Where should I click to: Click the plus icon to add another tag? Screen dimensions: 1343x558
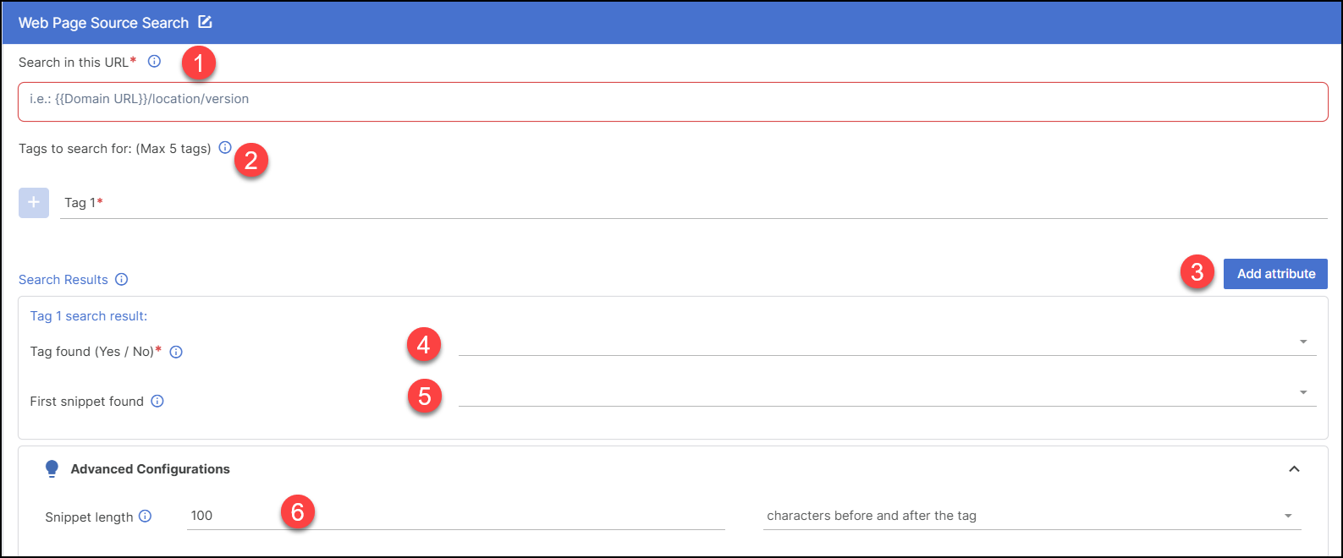(33, 202)
